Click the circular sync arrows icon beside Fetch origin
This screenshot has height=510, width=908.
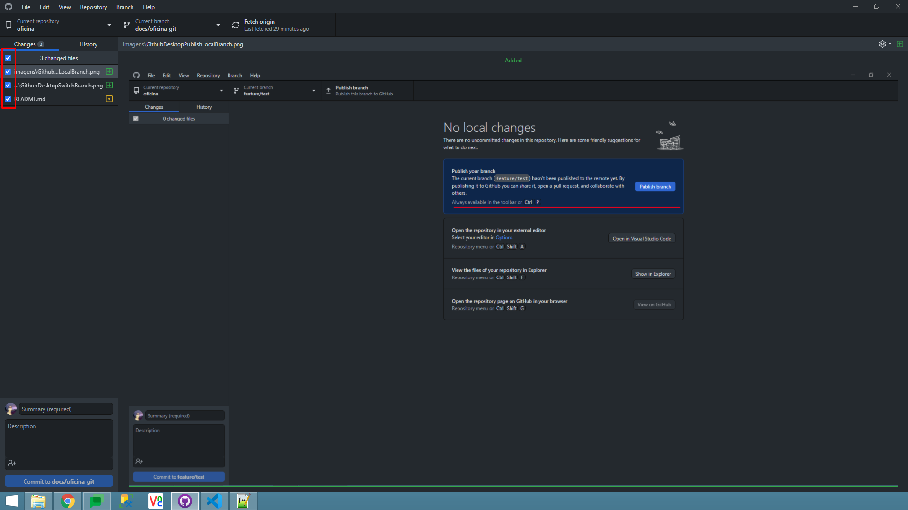point(236,25)
